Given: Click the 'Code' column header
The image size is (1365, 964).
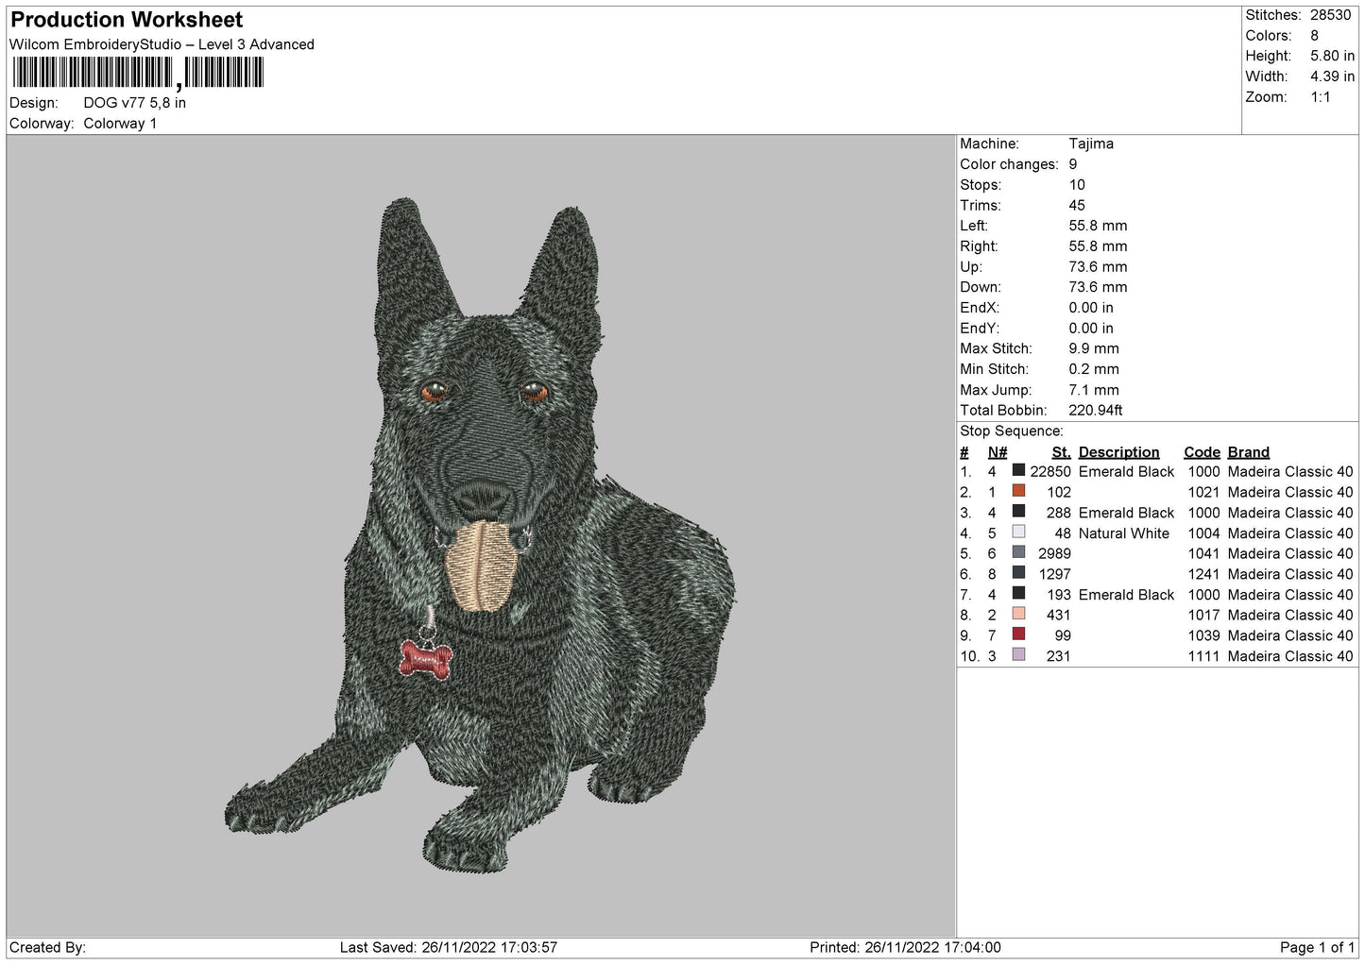Looking at the screenshot, I should point(1203,452).
